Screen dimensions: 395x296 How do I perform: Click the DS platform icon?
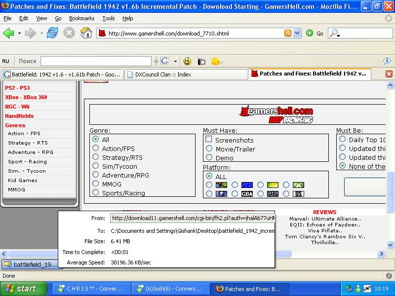coord(299,194)
